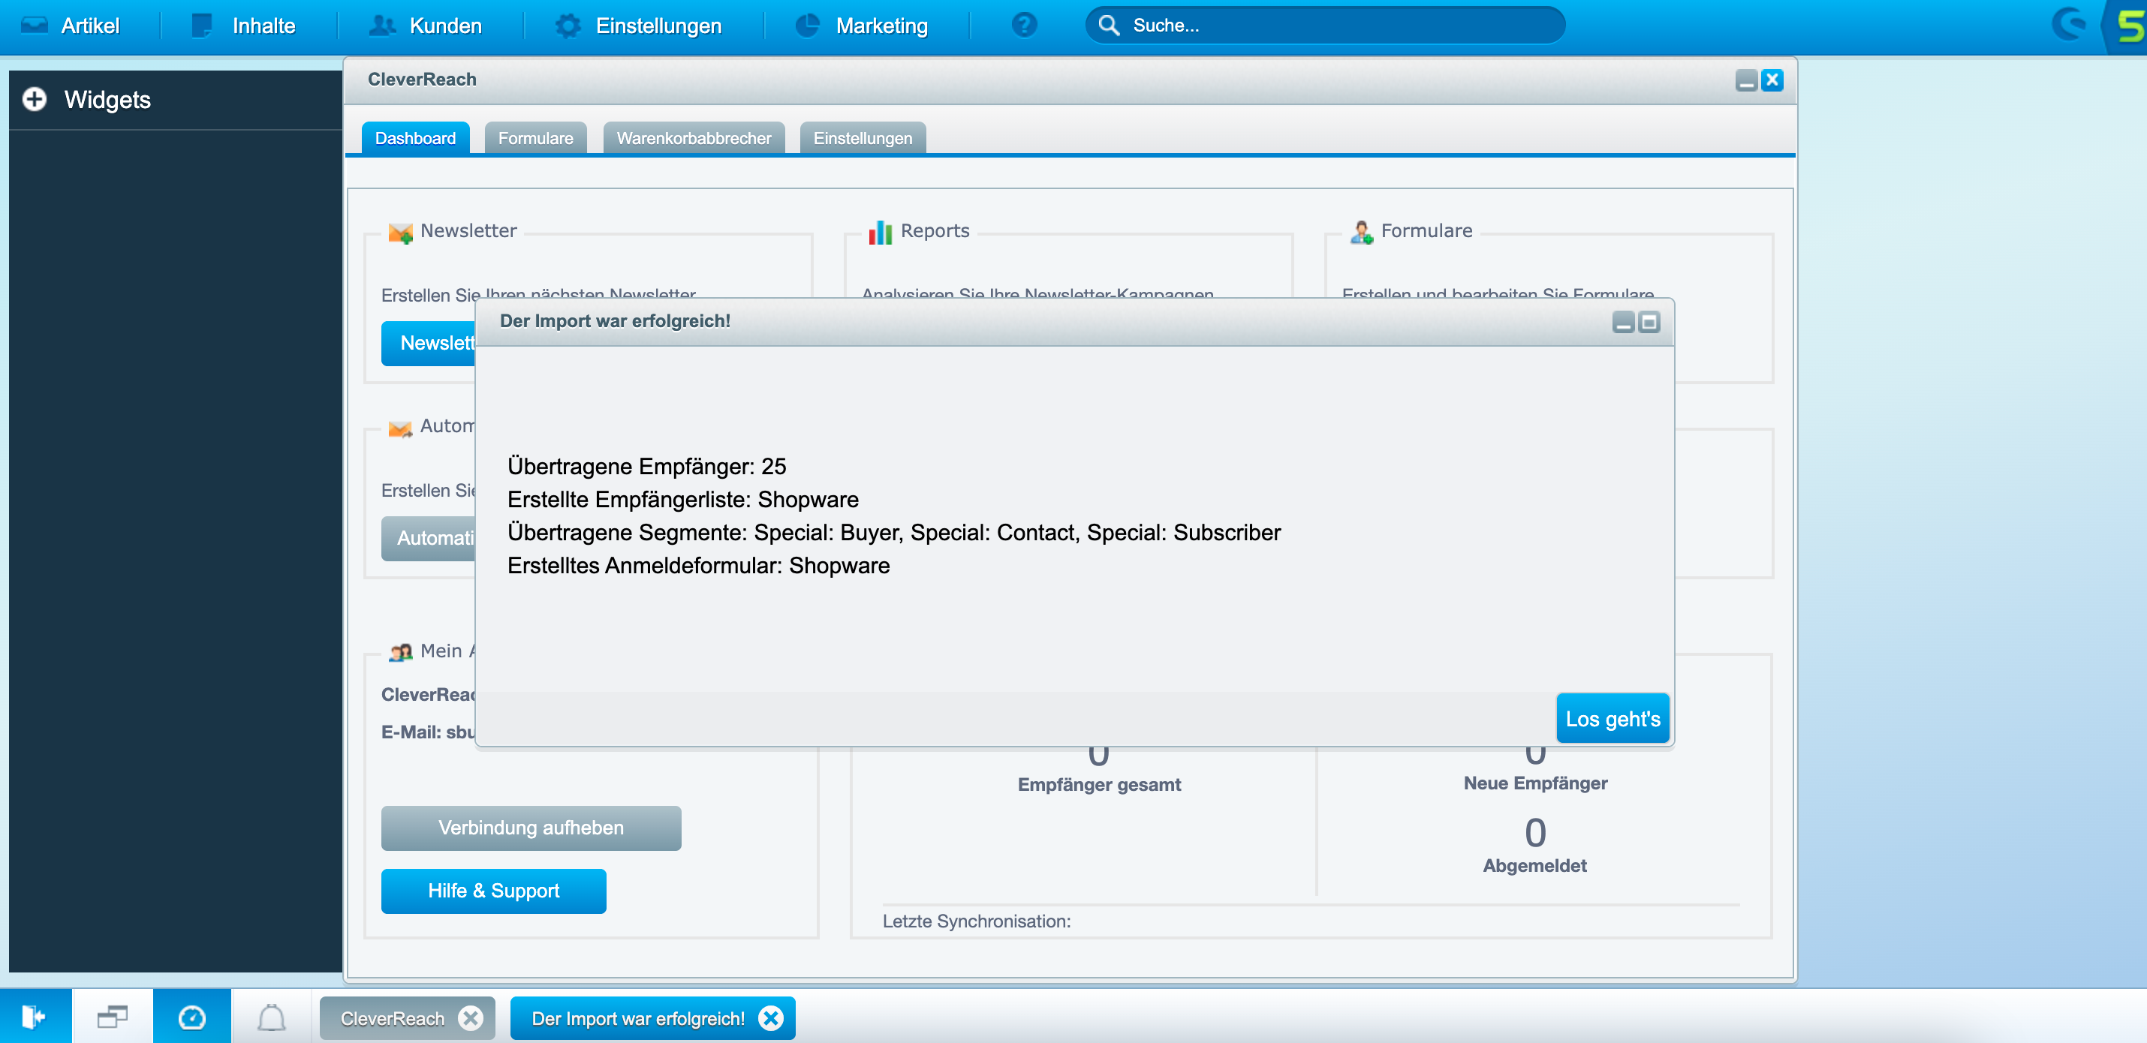
Task: Click the Übertragene Segmente line
Action: (x=893, y=532)
